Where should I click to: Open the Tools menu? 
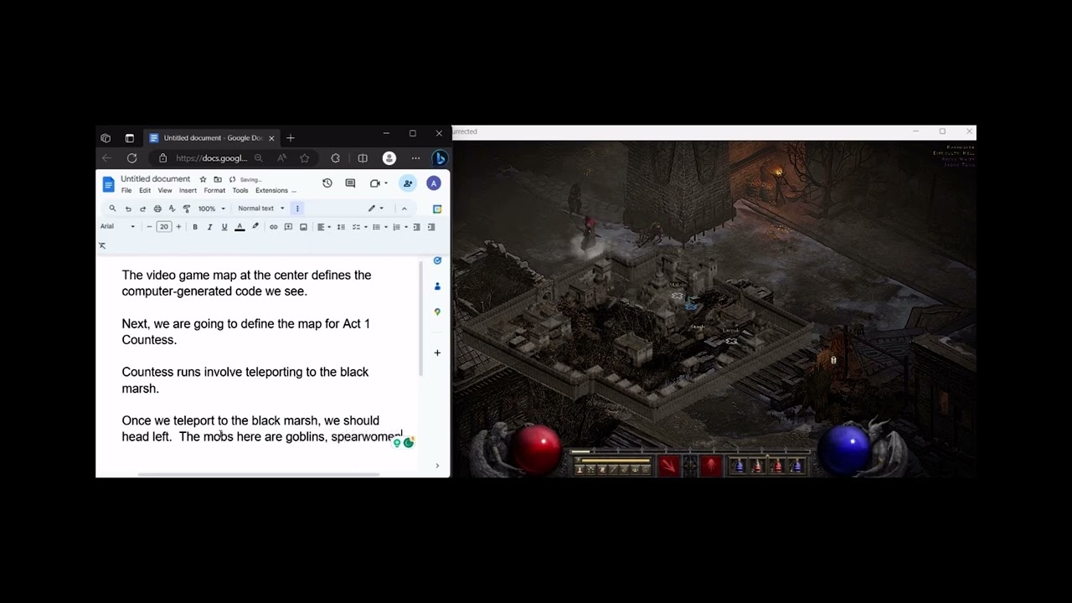coord(240,191)
